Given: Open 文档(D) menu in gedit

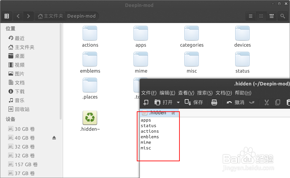Looking at the screenshot, I should tap(224, 93).
